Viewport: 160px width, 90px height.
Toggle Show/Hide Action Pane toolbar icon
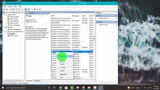pyautogui.click(x=28, y=9)
